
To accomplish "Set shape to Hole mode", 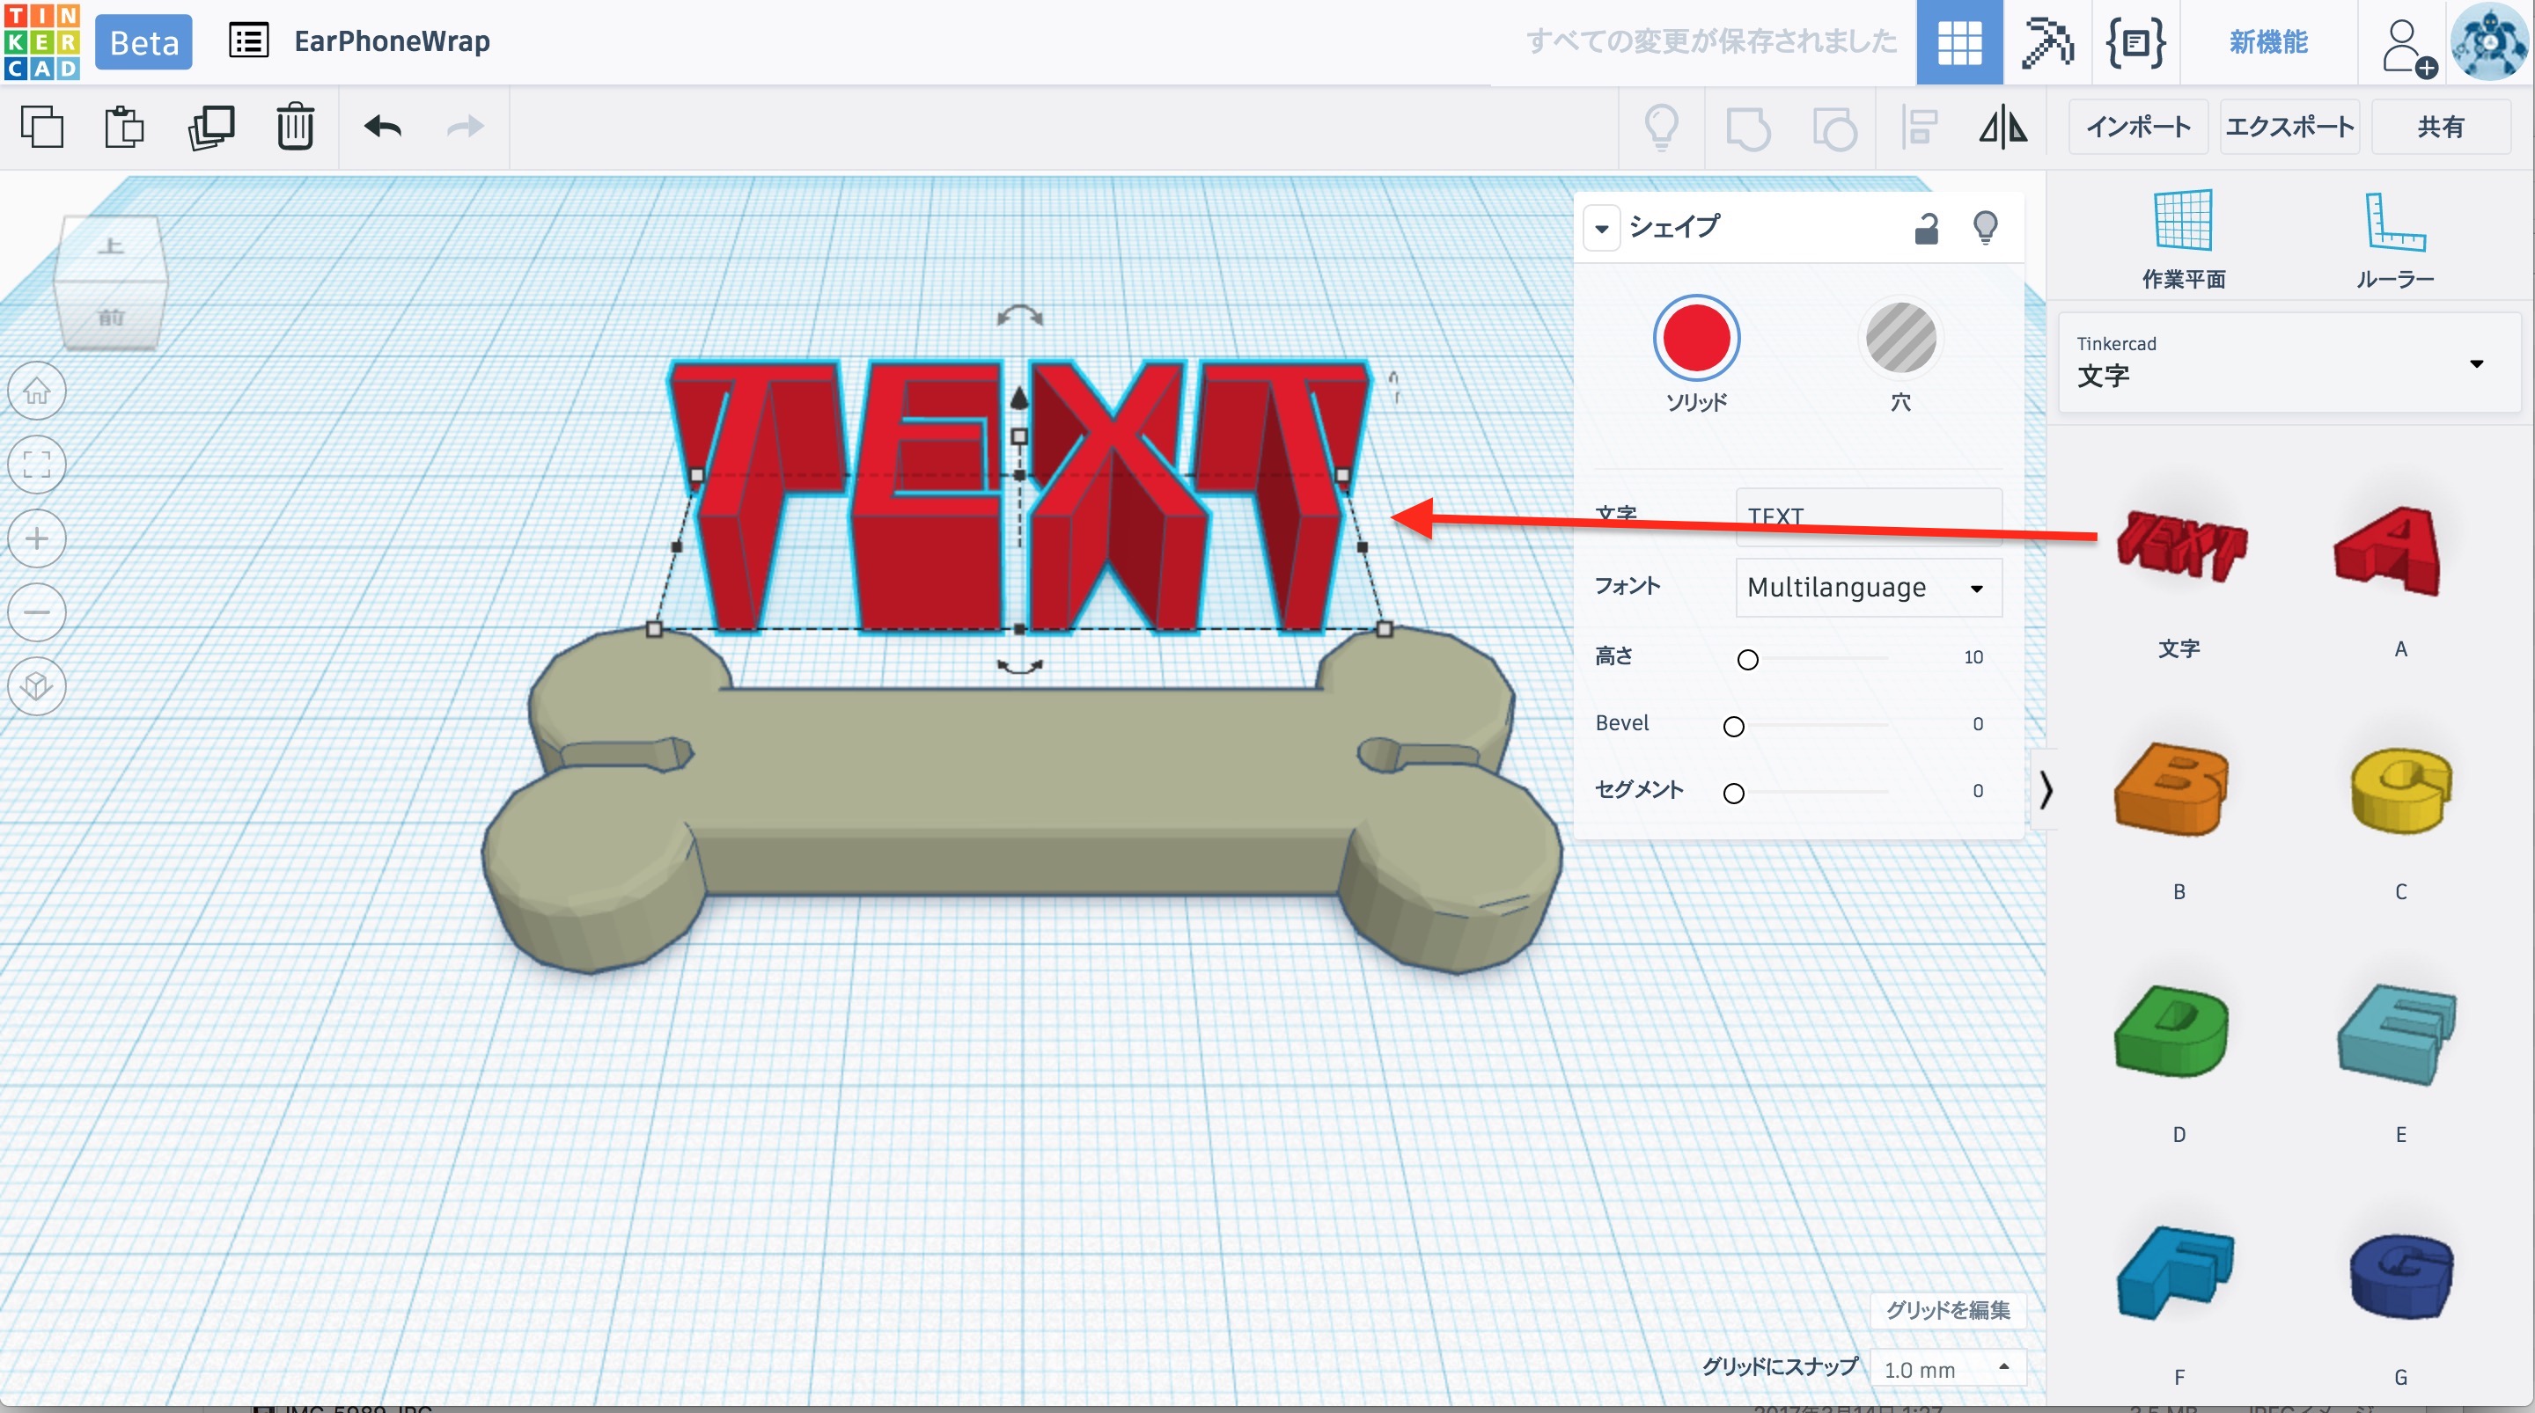I will click(1900, 339).
